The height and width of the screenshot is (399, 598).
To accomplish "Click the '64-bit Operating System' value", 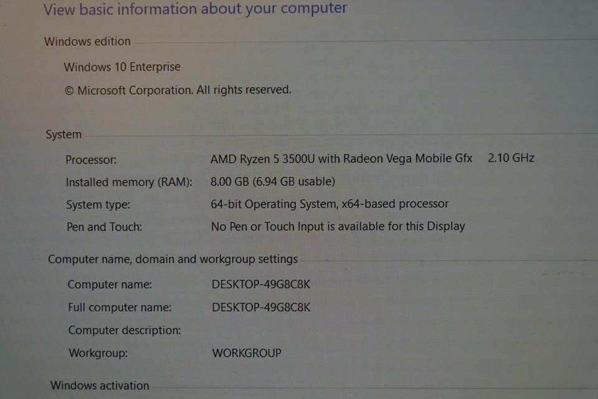I will (330, 204).
